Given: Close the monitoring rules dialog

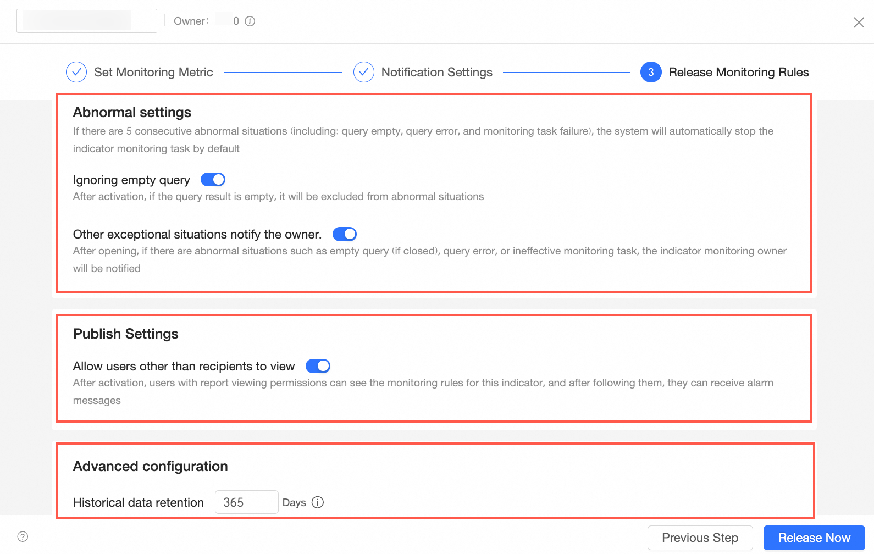Looking at the screenshot, I should coord(859,22).
